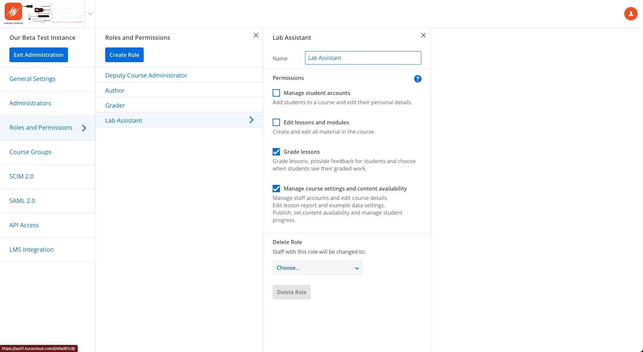Expand the instance dropdown arrow beside banner
This screenshot has width=643, height=352.
(x=90, y=13)
